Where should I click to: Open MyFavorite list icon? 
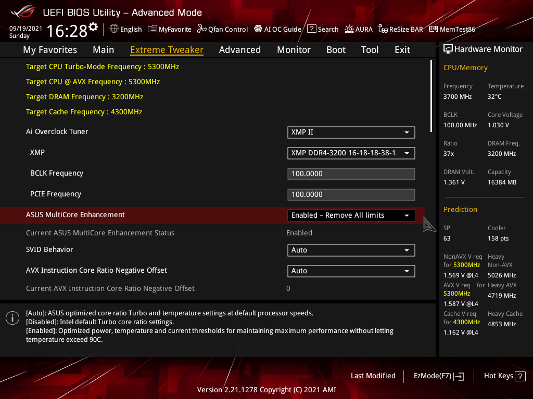tap(153, 29)
